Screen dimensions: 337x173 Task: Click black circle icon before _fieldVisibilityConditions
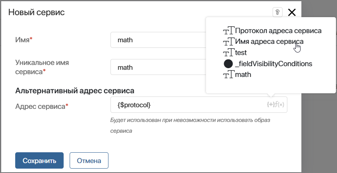point(228,64)
